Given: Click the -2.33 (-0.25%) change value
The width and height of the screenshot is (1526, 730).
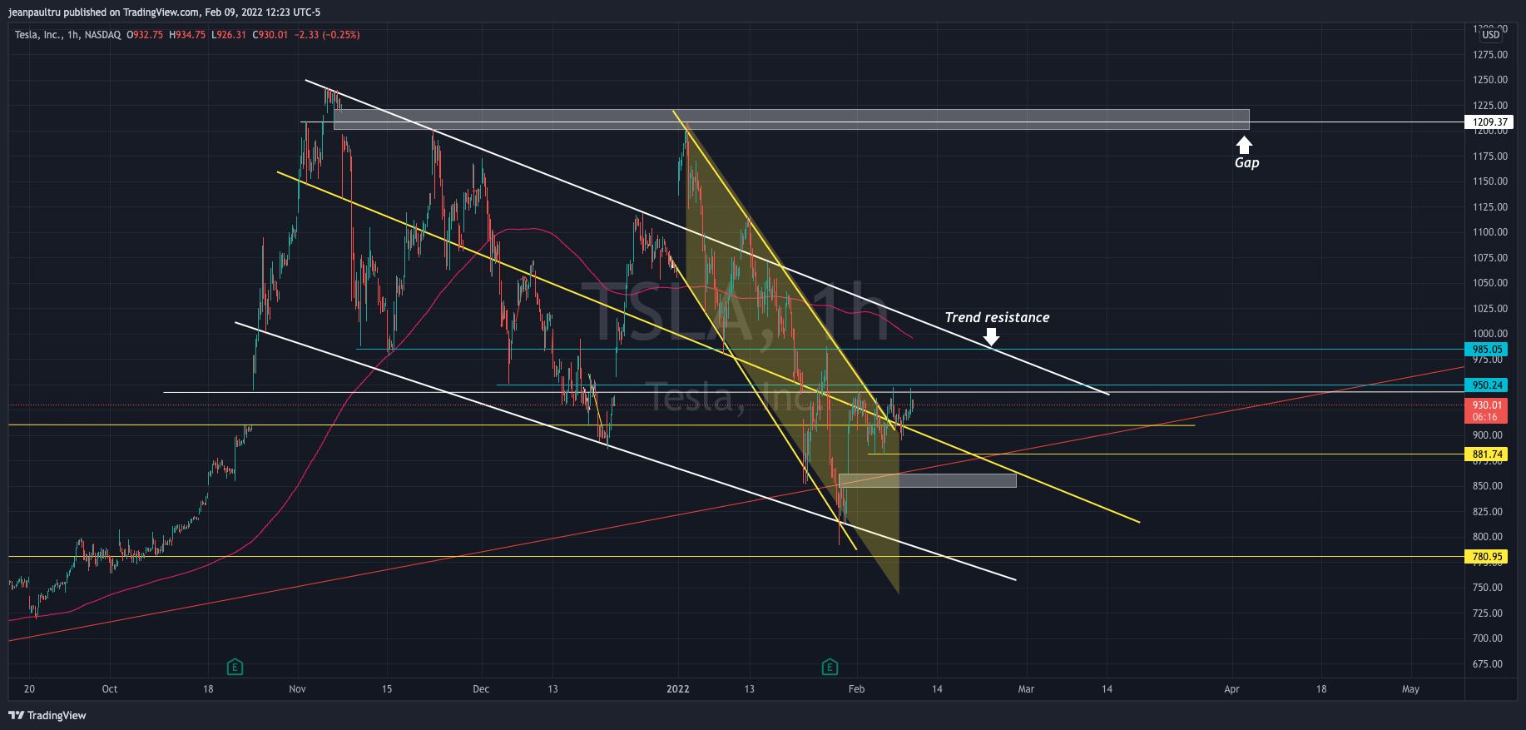Looking at the screenshot, I should pos(327,35).
